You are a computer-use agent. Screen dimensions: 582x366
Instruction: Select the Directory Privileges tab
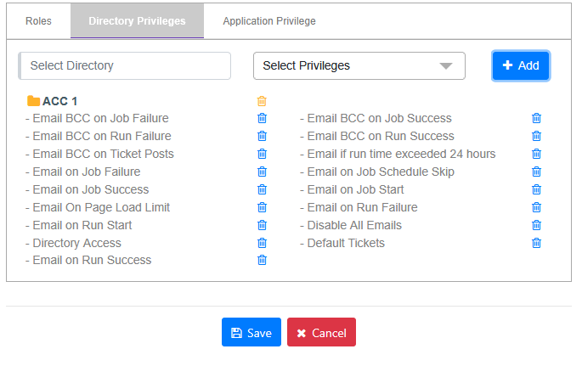pyautogui.click(x=137, y=21)
